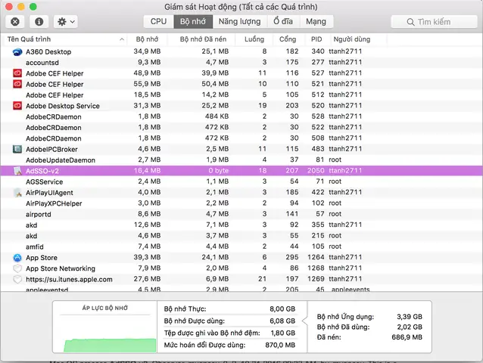Open the gear actions dropdown menu

click(66, 21)
